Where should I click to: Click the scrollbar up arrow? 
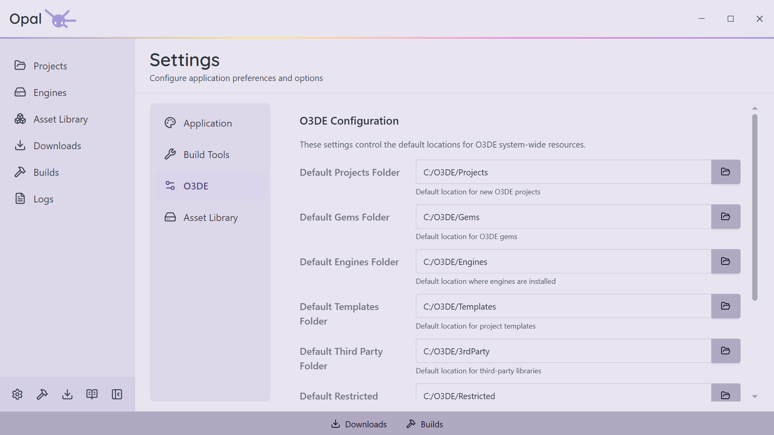[x=755, y=108]
